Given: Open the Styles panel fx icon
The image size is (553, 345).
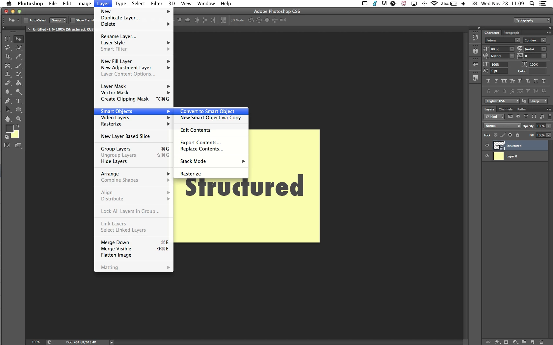Looking at the screenshot, I should click(475, 79).
